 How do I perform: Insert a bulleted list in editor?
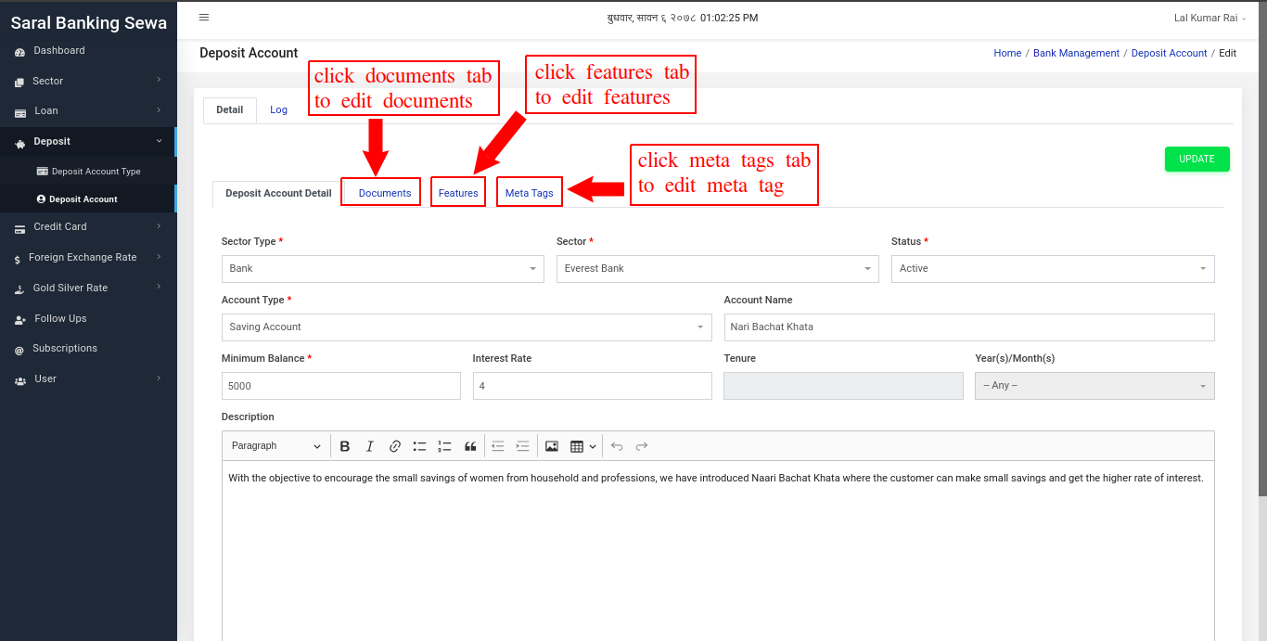click(420, 446)
